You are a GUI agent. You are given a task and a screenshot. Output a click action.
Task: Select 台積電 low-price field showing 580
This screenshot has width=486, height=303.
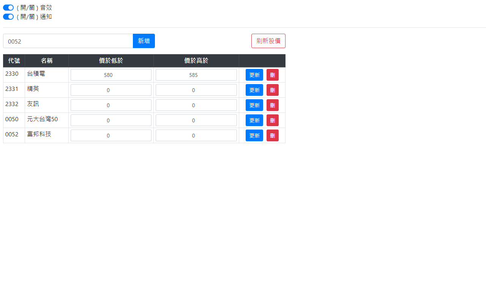(111, 75)
